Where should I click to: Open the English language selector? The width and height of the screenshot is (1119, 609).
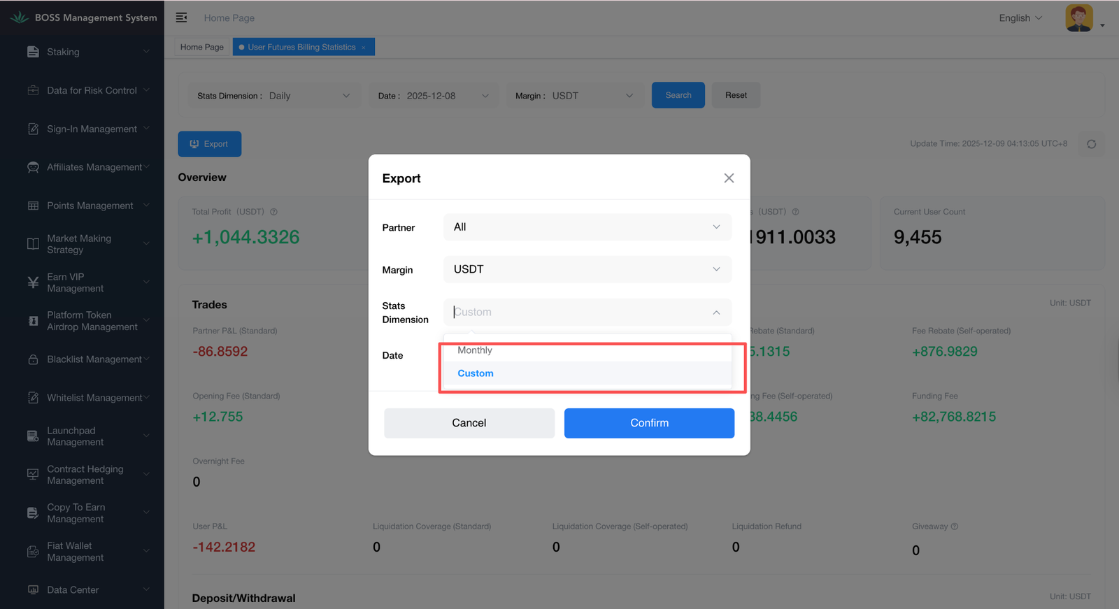click(x=1020, y=18)
